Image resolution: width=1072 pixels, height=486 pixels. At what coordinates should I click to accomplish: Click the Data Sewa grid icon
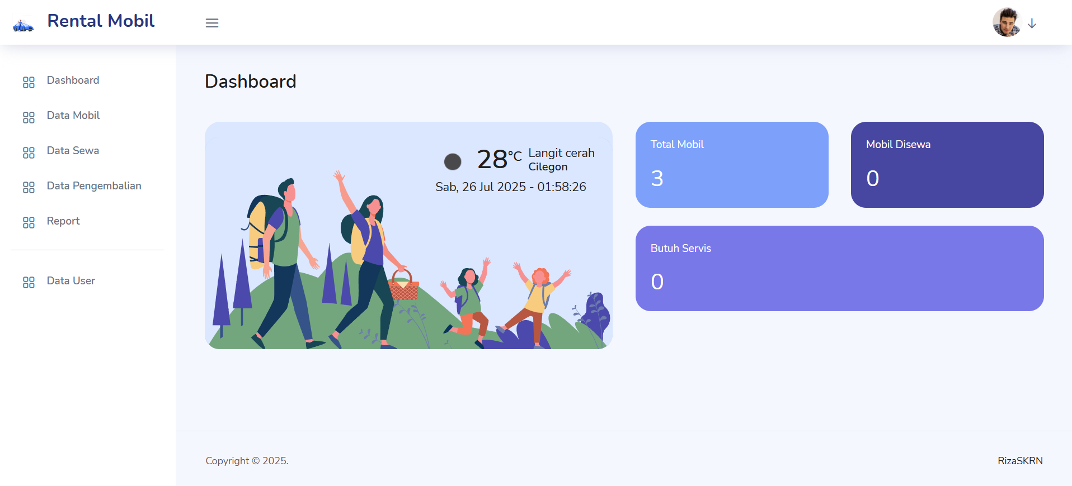[29, 153]
